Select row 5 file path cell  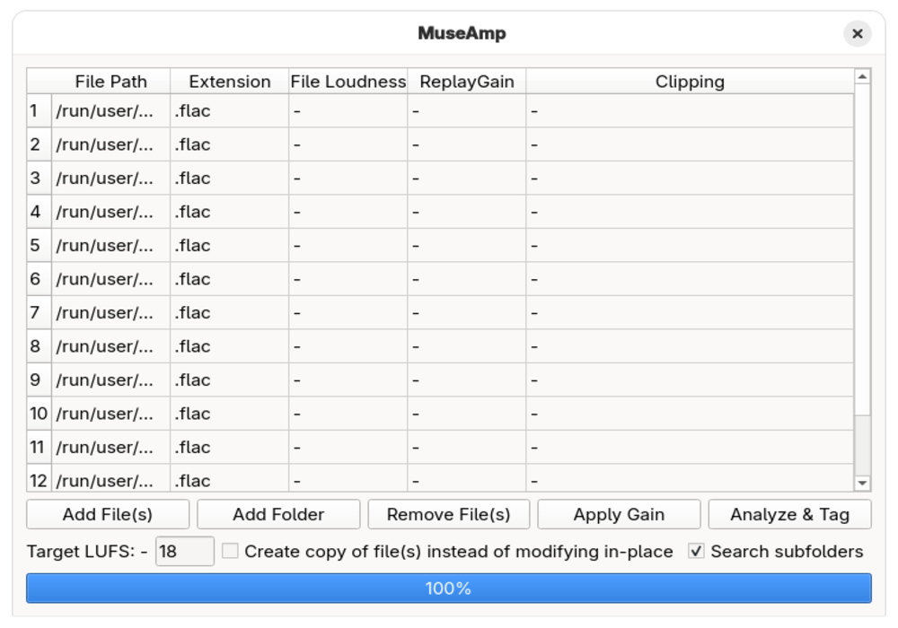click(110, 245)
